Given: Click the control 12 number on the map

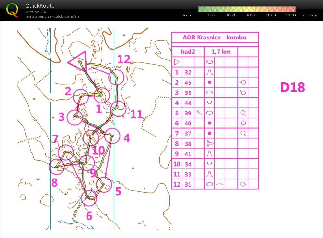Looking at the screenshot, I should click(x=124, y=59).
